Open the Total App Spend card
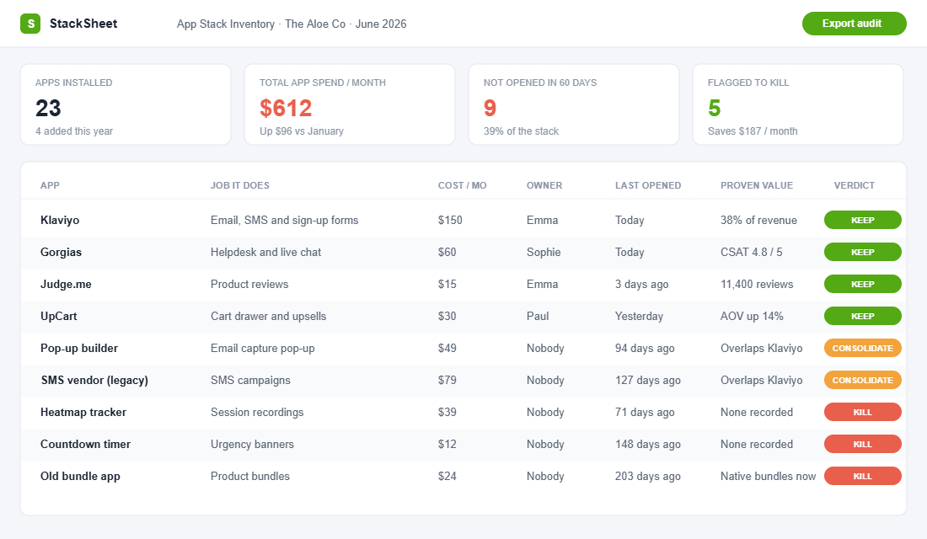 tap(350, 104)
